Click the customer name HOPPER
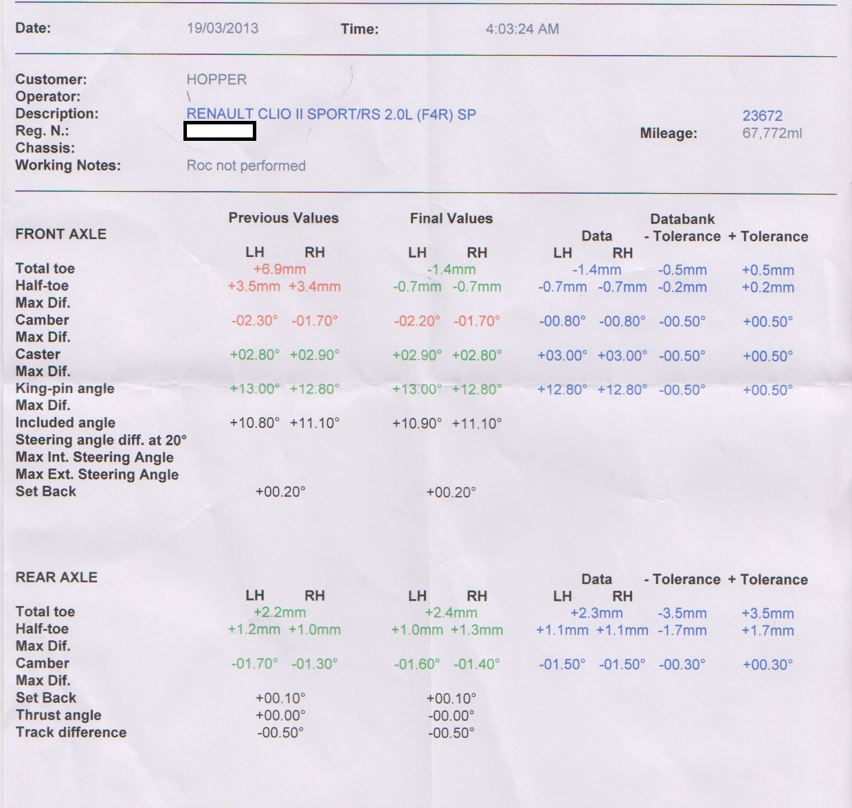The image size is (852, 808). [216, 80]
